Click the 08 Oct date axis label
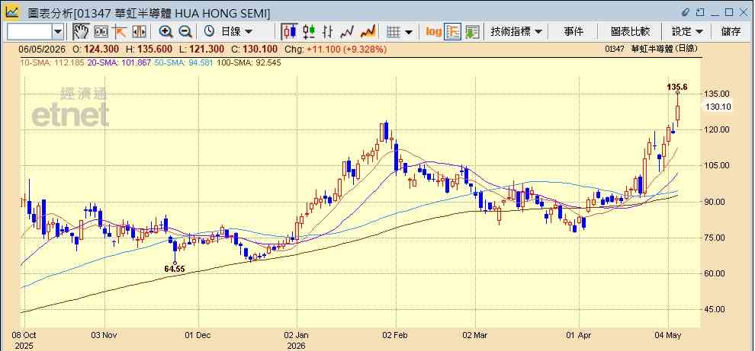The width and height of the screenshot is (755, 351). (24, 335)
